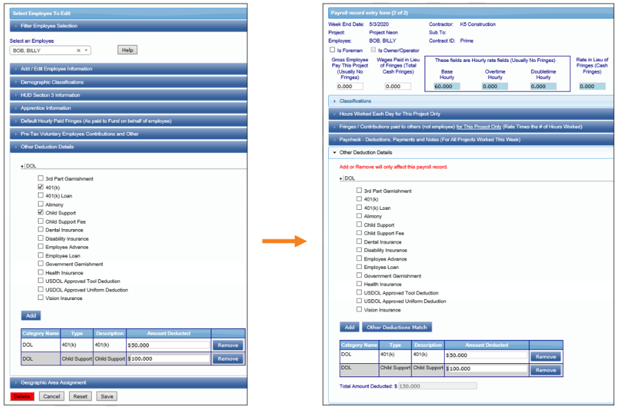
Task: Edit the Base Hourly rate field
Action: (447, 87)
